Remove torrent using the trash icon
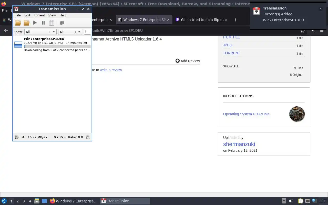 click(52, 23)
